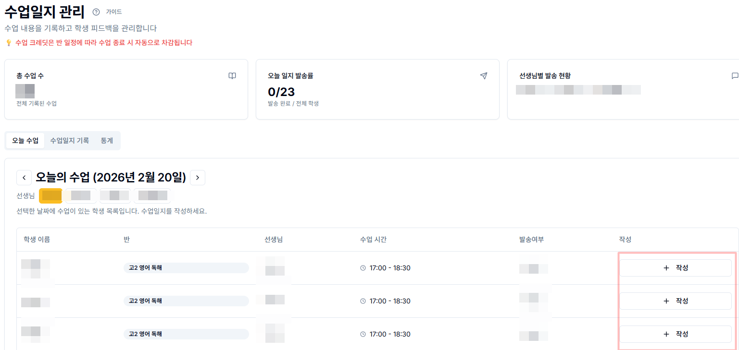
Task: Toggle the yellow highlighted teacher filter chip
Action: [50, 195]
